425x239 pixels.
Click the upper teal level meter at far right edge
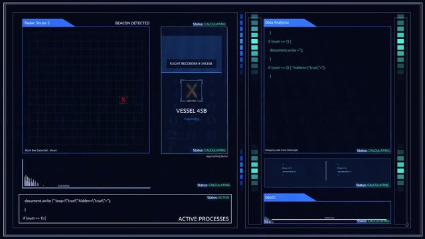click(400, 44)
